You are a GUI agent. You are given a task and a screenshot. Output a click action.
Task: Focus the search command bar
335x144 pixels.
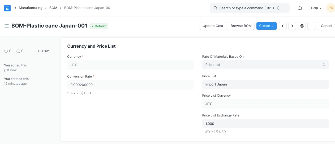click(x=250, y=8)
